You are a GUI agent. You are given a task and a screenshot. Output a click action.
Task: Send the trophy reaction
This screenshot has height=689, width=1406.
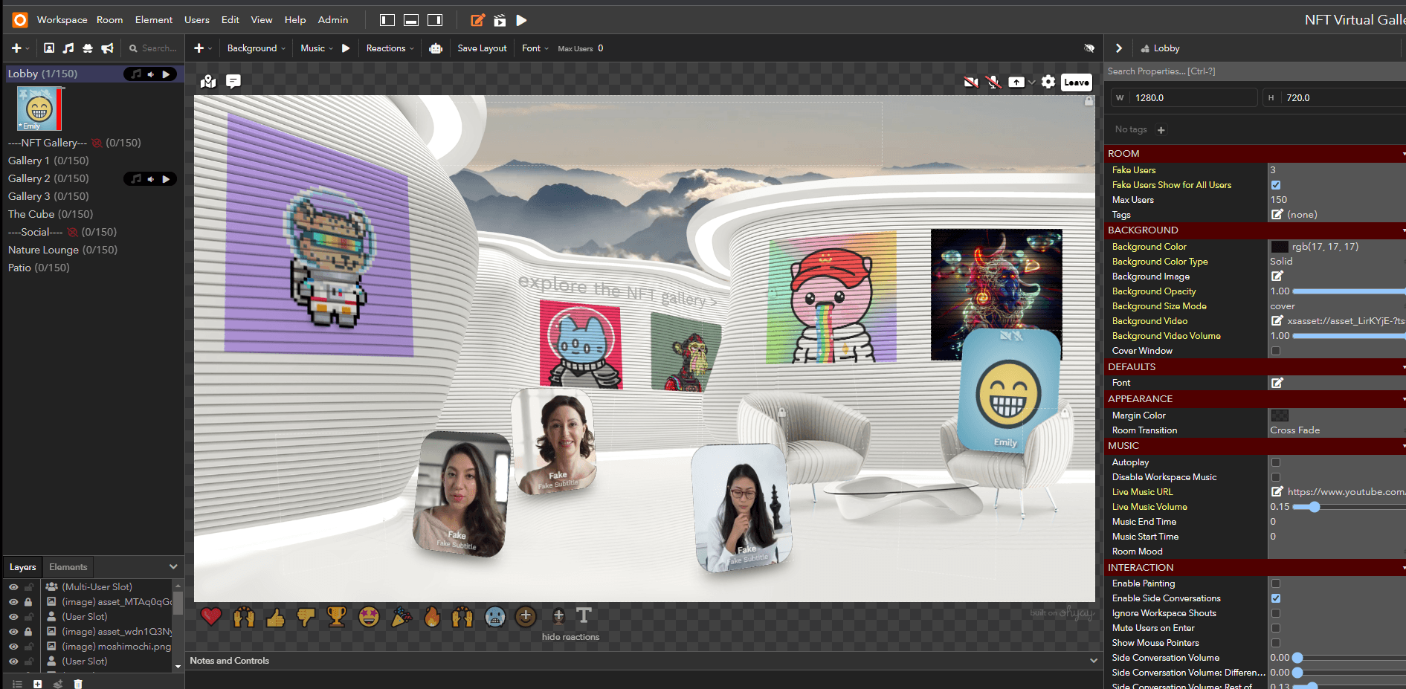[x=337, y=616]
